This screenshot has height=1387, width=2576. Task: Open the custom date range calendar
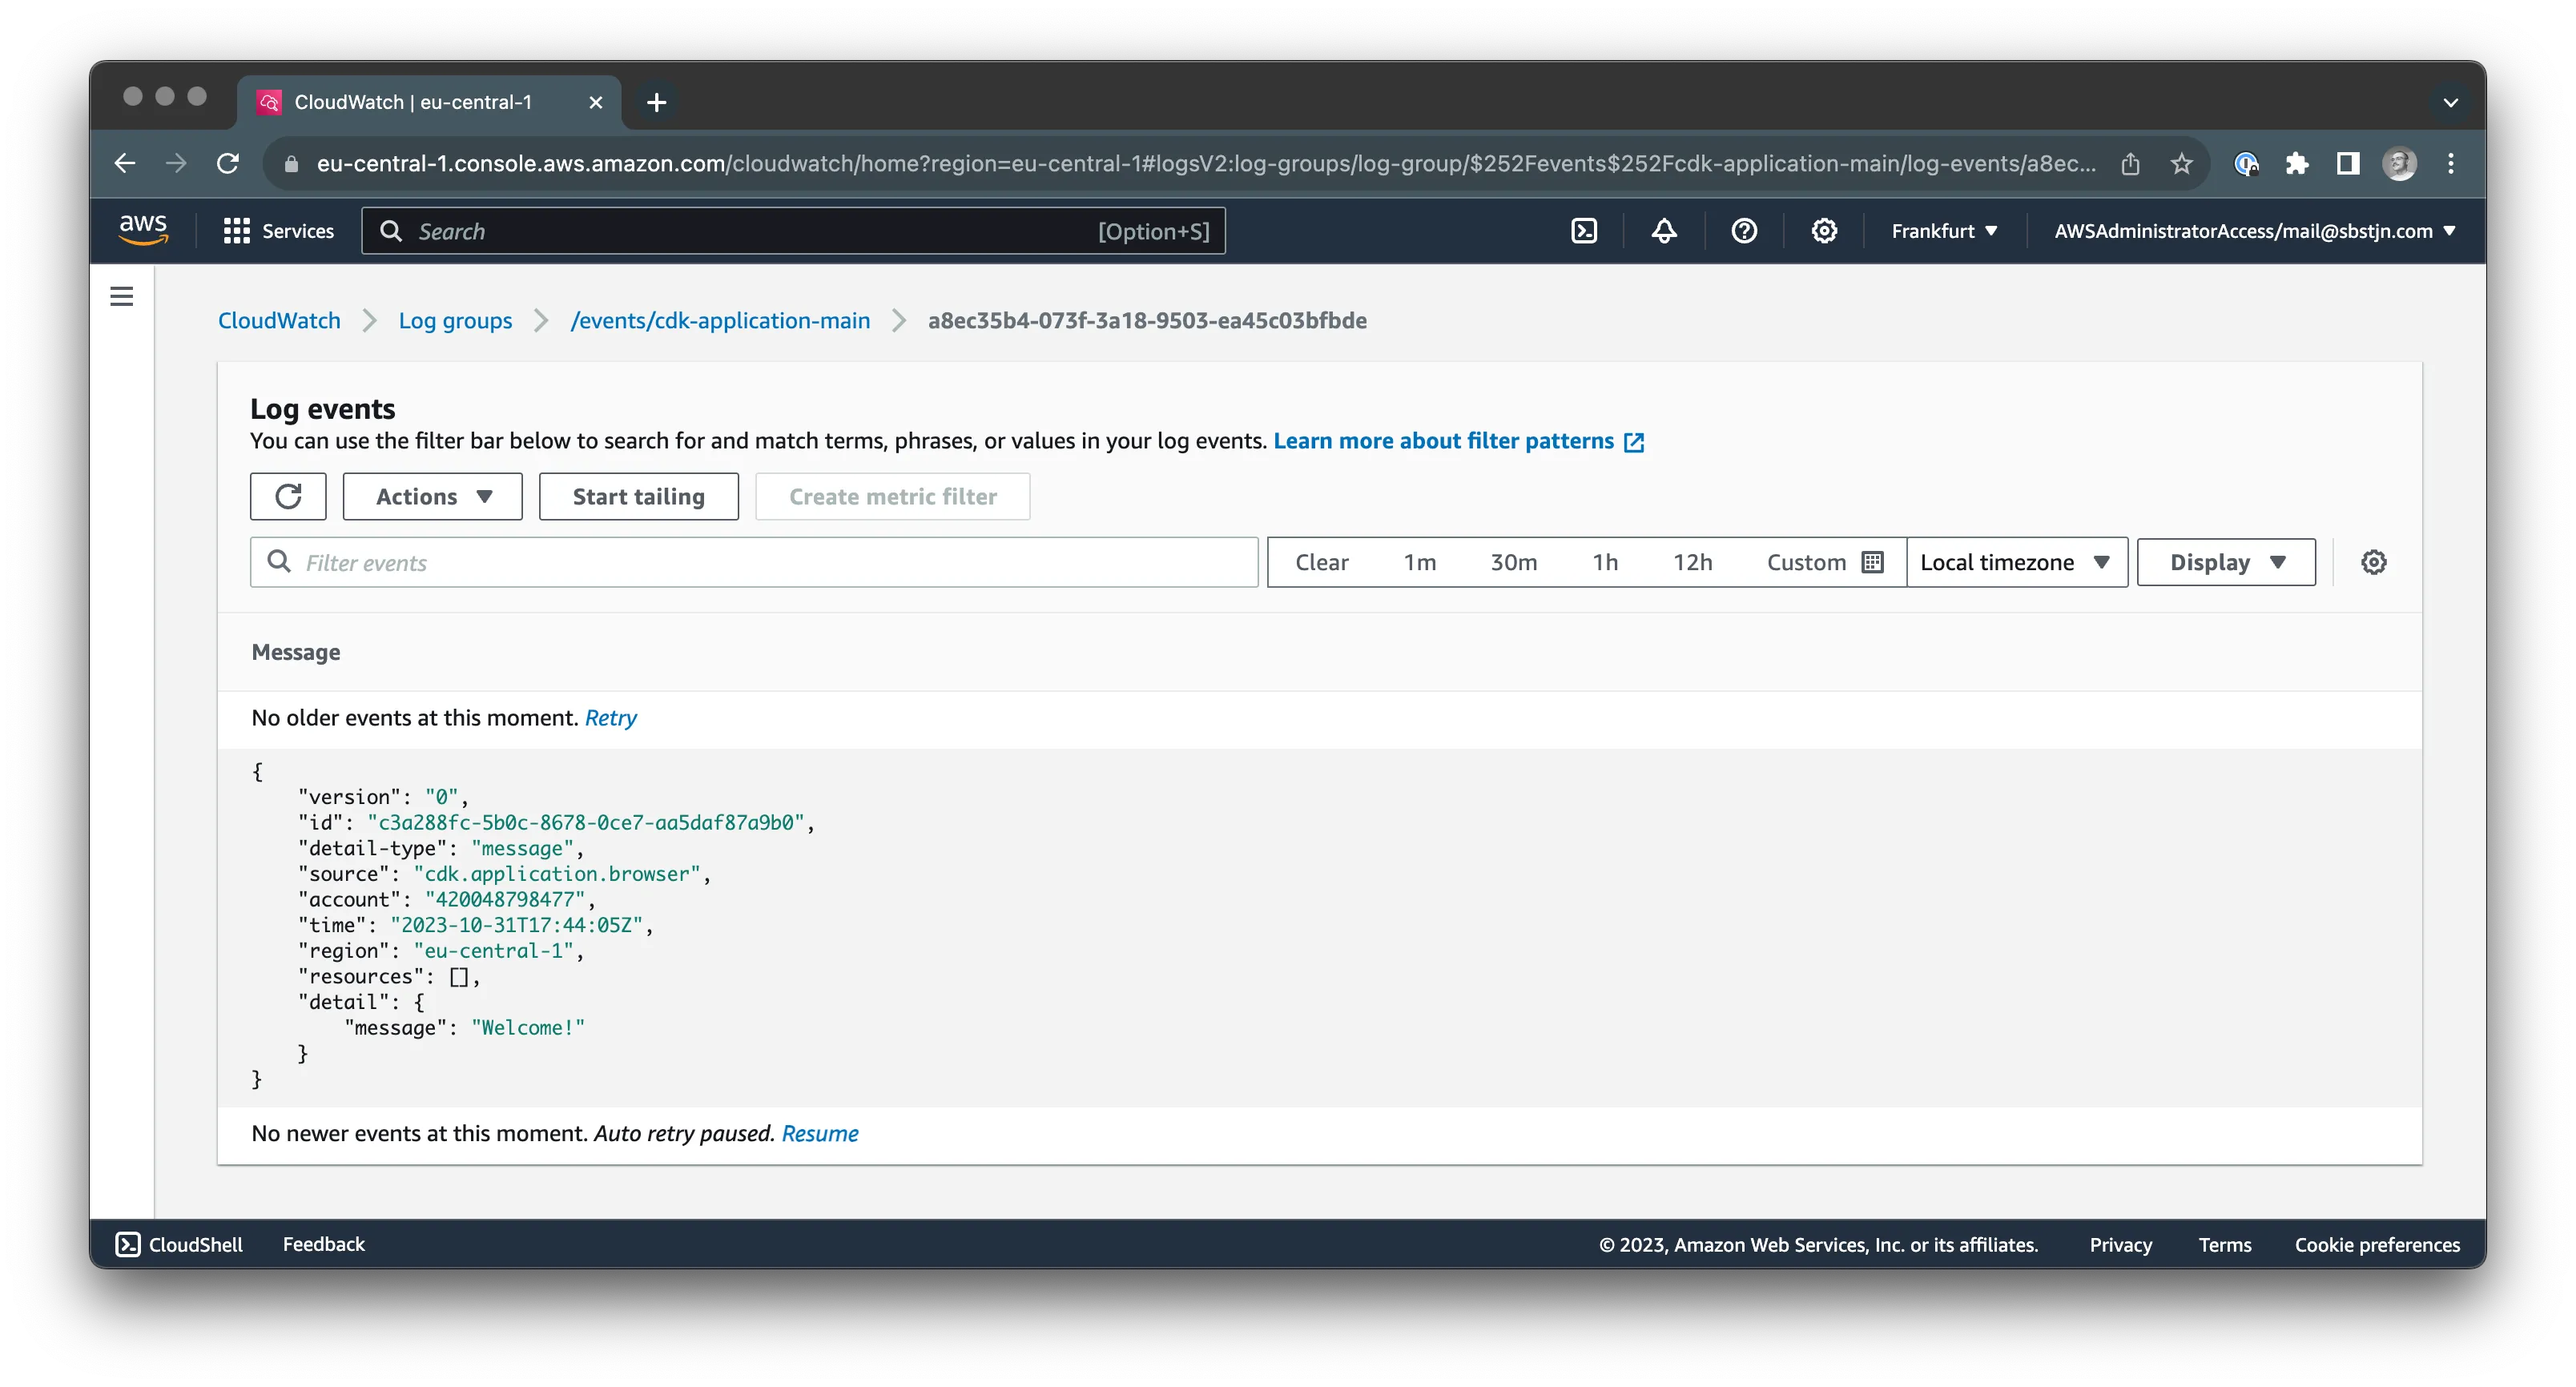tap(1872, 562)
